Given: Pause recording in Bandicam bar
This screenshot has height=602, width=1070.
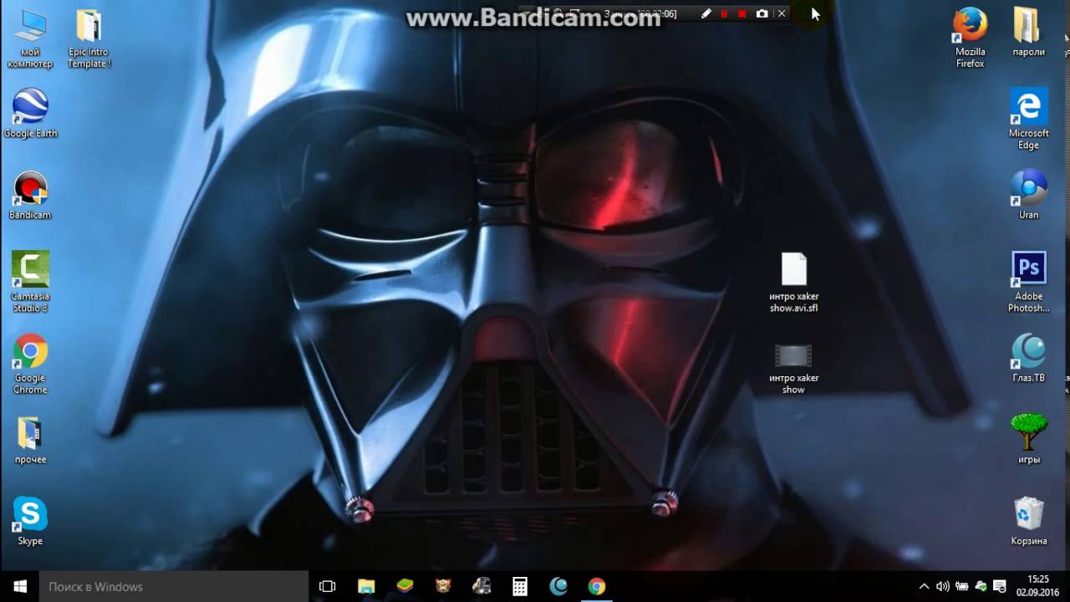Looking at the screenshot, I should [724, 13].
